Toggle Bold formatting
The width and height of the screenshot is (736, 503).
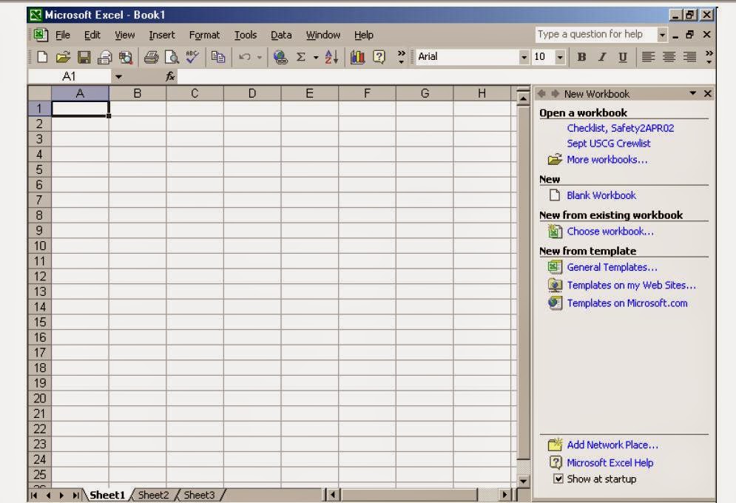tap(581, 57)
